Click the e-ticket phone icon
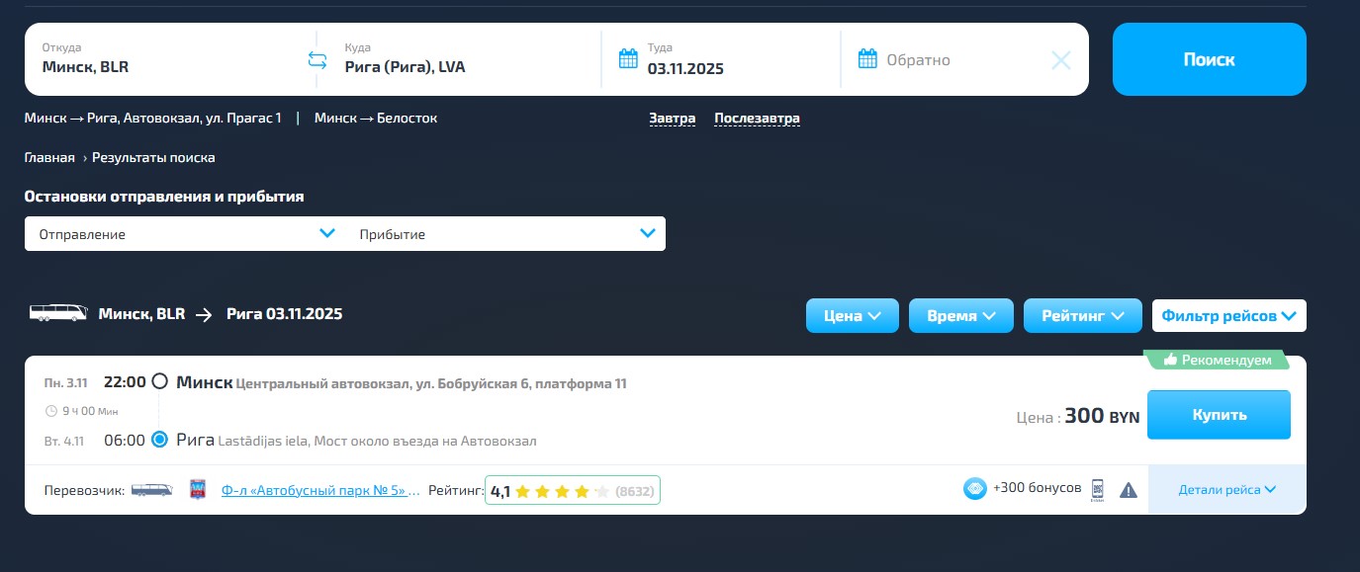Viewport: 1360px width, 572px height. tap(1097, 489)
